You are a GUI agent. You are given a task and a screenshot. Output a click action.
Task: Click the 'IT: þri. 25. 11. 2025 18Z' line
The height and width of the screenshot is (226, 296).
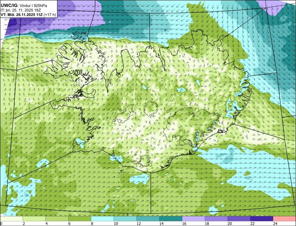tap(21, 10)
